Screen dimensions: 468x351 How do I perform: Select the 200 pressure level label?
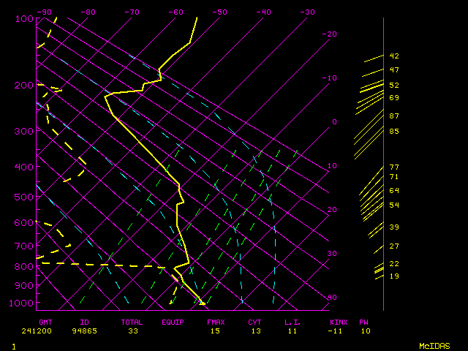(24, 86)
